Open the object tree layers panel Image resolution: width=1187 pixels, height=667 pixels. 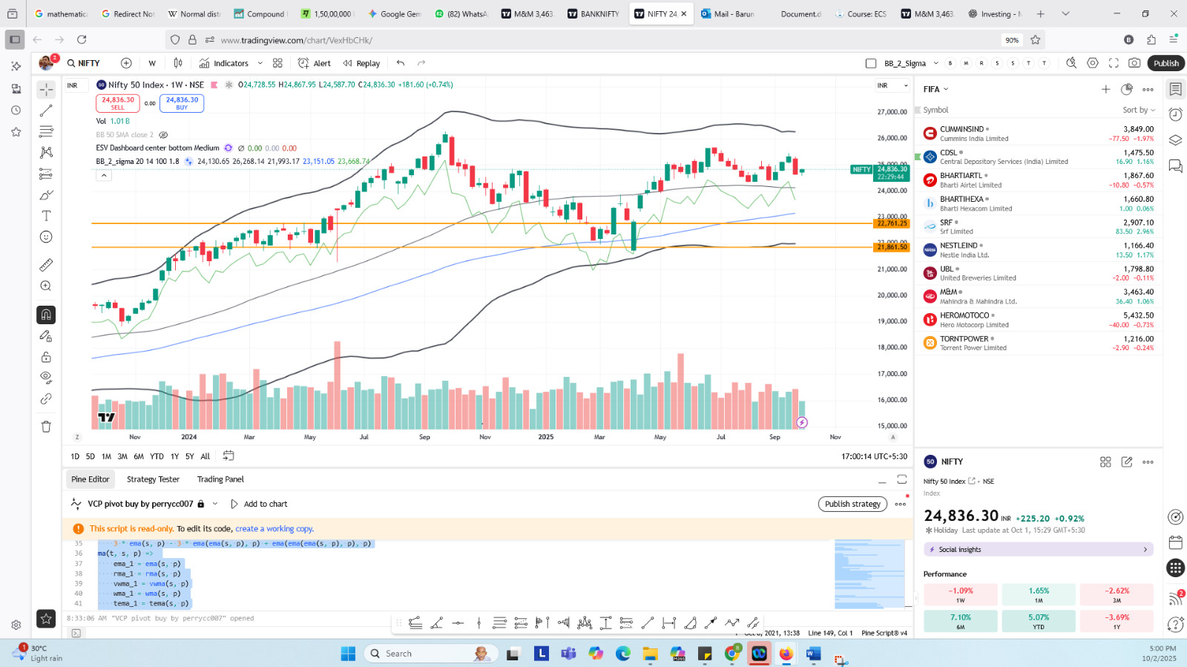click(1175, 139)
